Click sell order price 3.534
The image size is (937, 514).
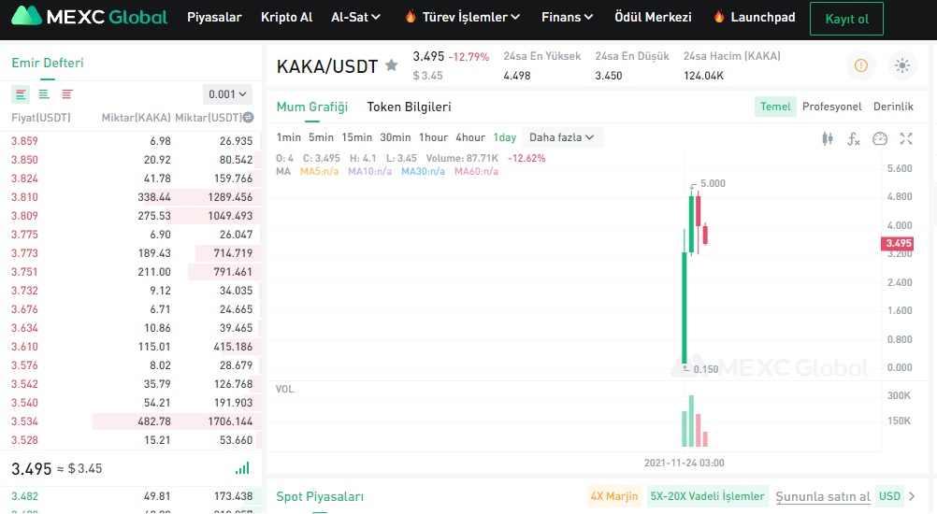[x=24, y=421]
